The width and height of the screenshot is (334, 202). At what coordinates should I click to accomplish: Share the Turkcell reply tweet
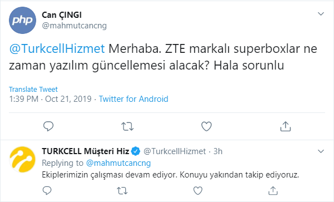pos(273,190)
